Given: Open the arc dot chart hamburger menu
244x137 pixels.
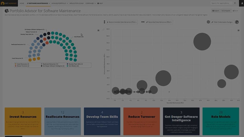Looking at the screenshot, I should pos(98,30).
